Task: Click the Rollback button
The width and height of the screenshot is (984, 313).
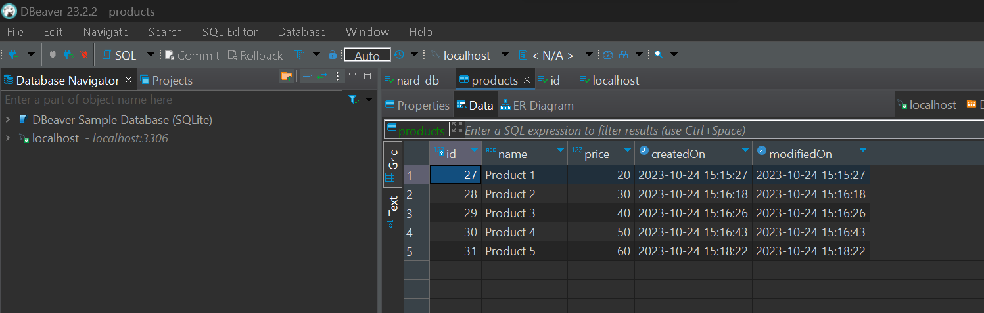Action: click(x=255, y=55)
